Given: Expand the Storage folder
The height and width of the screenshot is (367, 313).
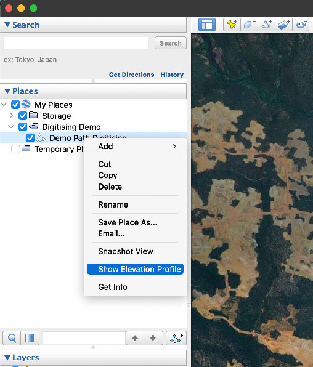Looking at the screenshot, I should click(11, 115).
